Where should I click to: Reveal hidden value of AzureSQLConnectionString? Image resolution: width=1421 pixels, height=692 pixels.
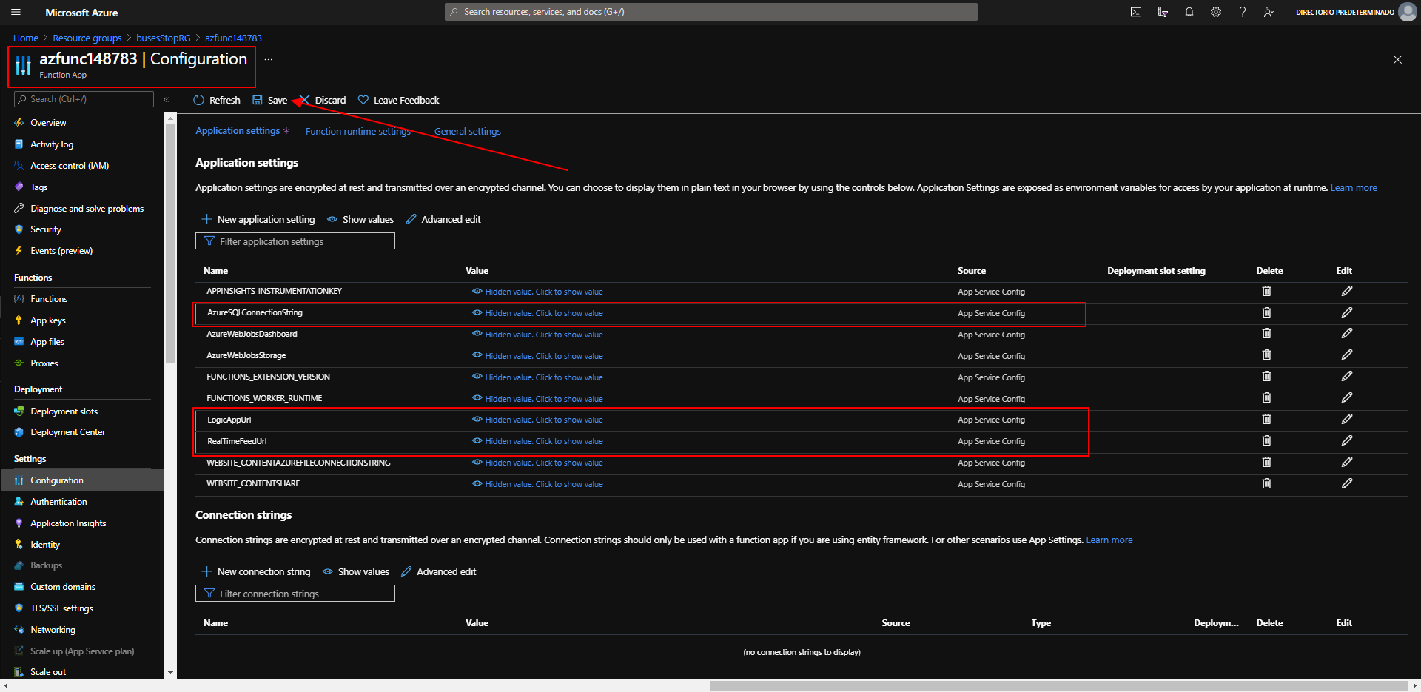(x=537, y=313)
